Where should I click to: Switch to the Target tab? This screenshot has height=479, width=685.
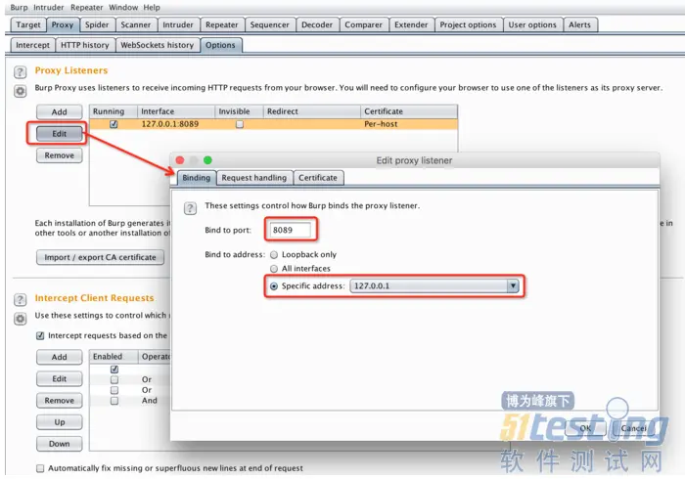28,24
